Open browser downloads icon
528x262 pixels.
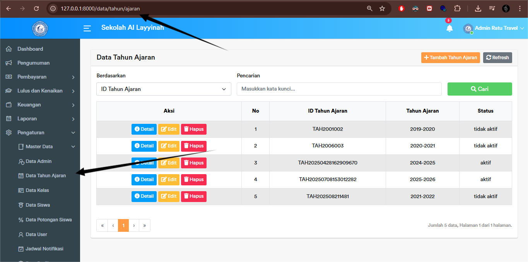[478, 9]
